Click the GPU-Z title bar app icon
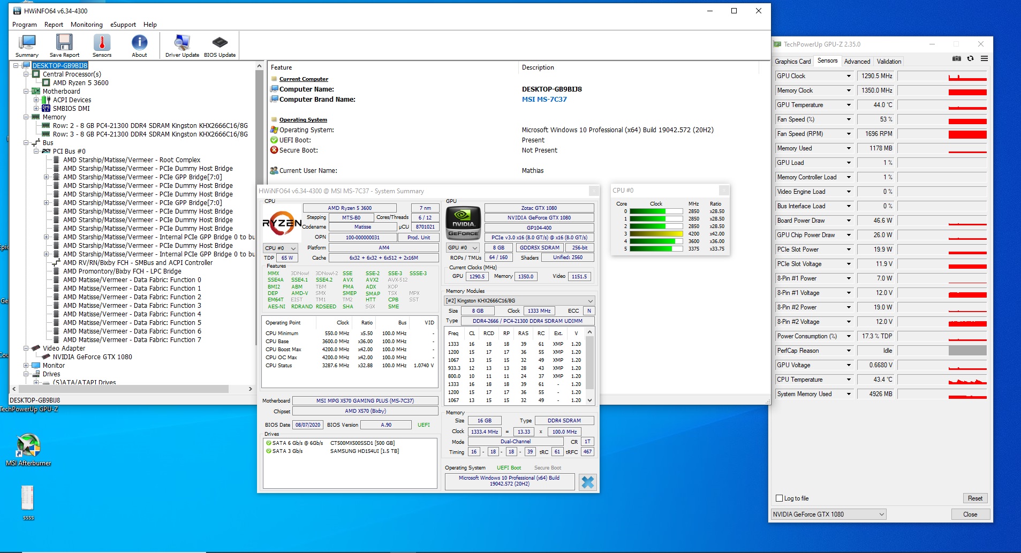This screenshot has width=1021, height=553. point(777,44)
